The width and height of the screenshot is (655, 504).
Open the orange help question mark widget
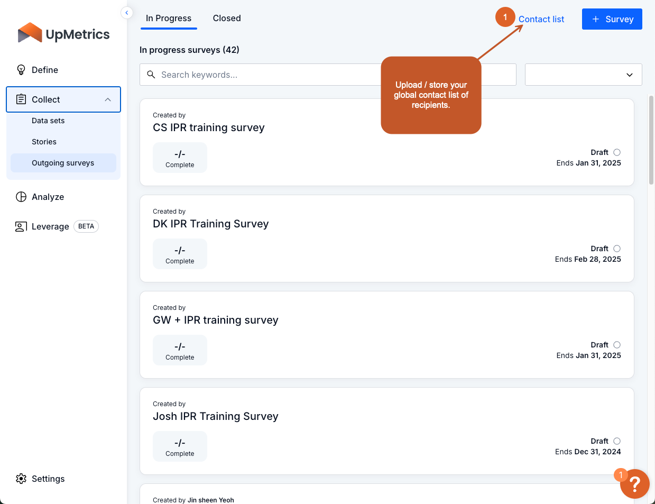pos(634,484)
